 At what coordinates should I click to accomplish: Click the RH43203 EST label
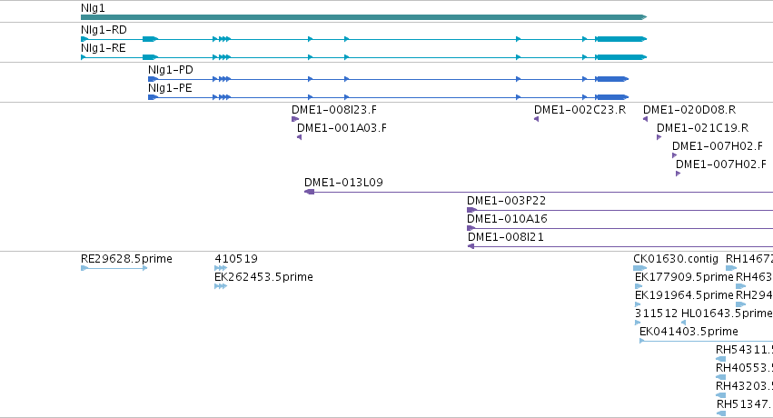[x=745, y=387]
